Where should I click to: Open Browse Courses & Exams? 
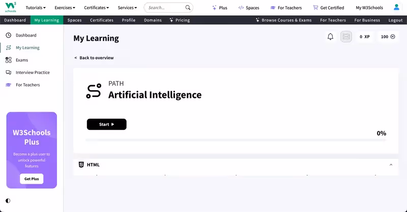click(283, 20)
